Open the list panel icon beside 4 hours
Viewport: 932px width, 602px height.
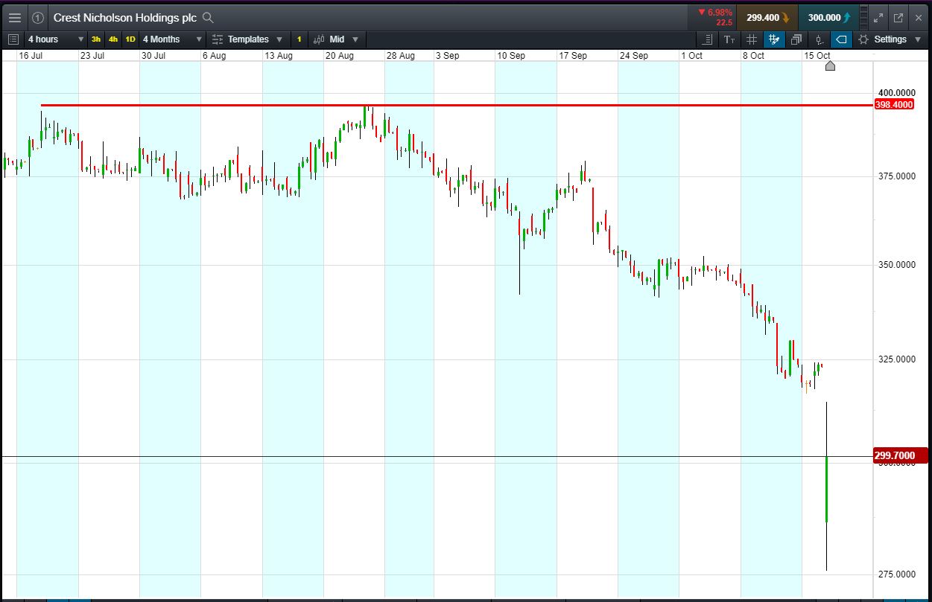pos(13,39)
